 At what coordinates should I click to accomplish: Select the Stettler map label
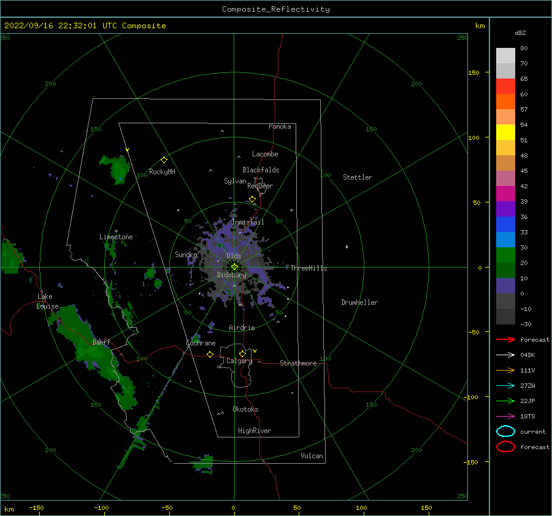click(x=358, y=177)
